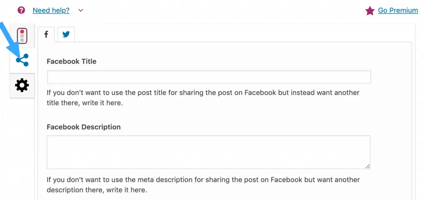
Task: Click the Go Premium star icon
Action: [x=369, y=11]
